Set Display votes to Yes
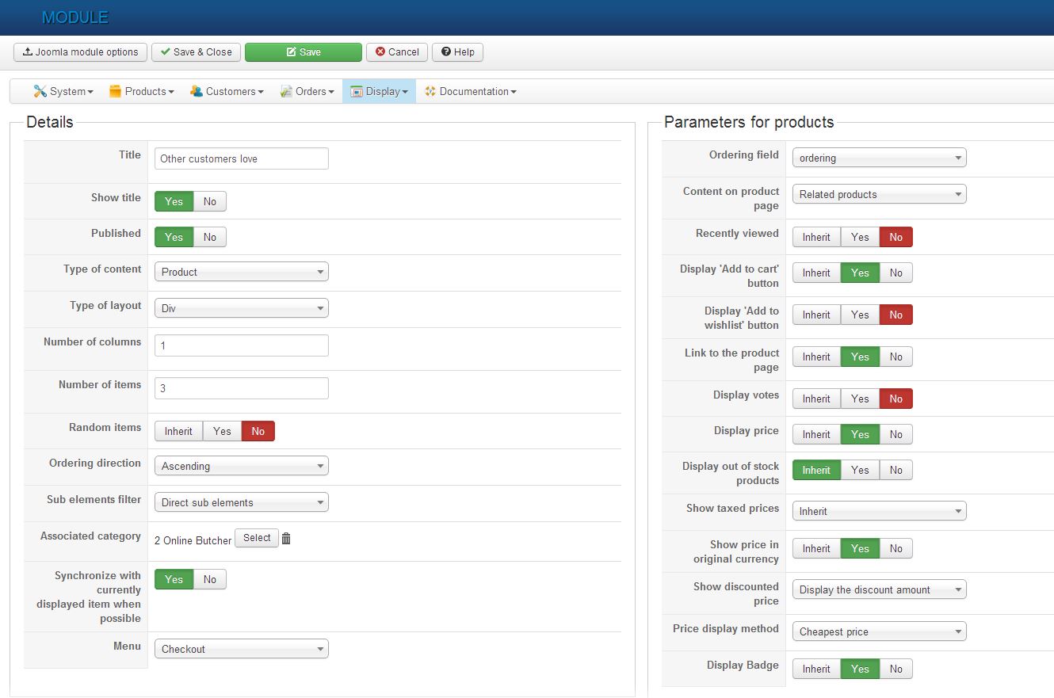 pos(860,399)
